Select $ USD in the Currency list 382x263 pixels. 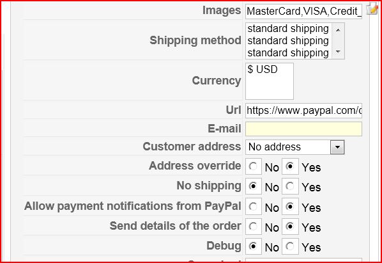coord(263,69)
